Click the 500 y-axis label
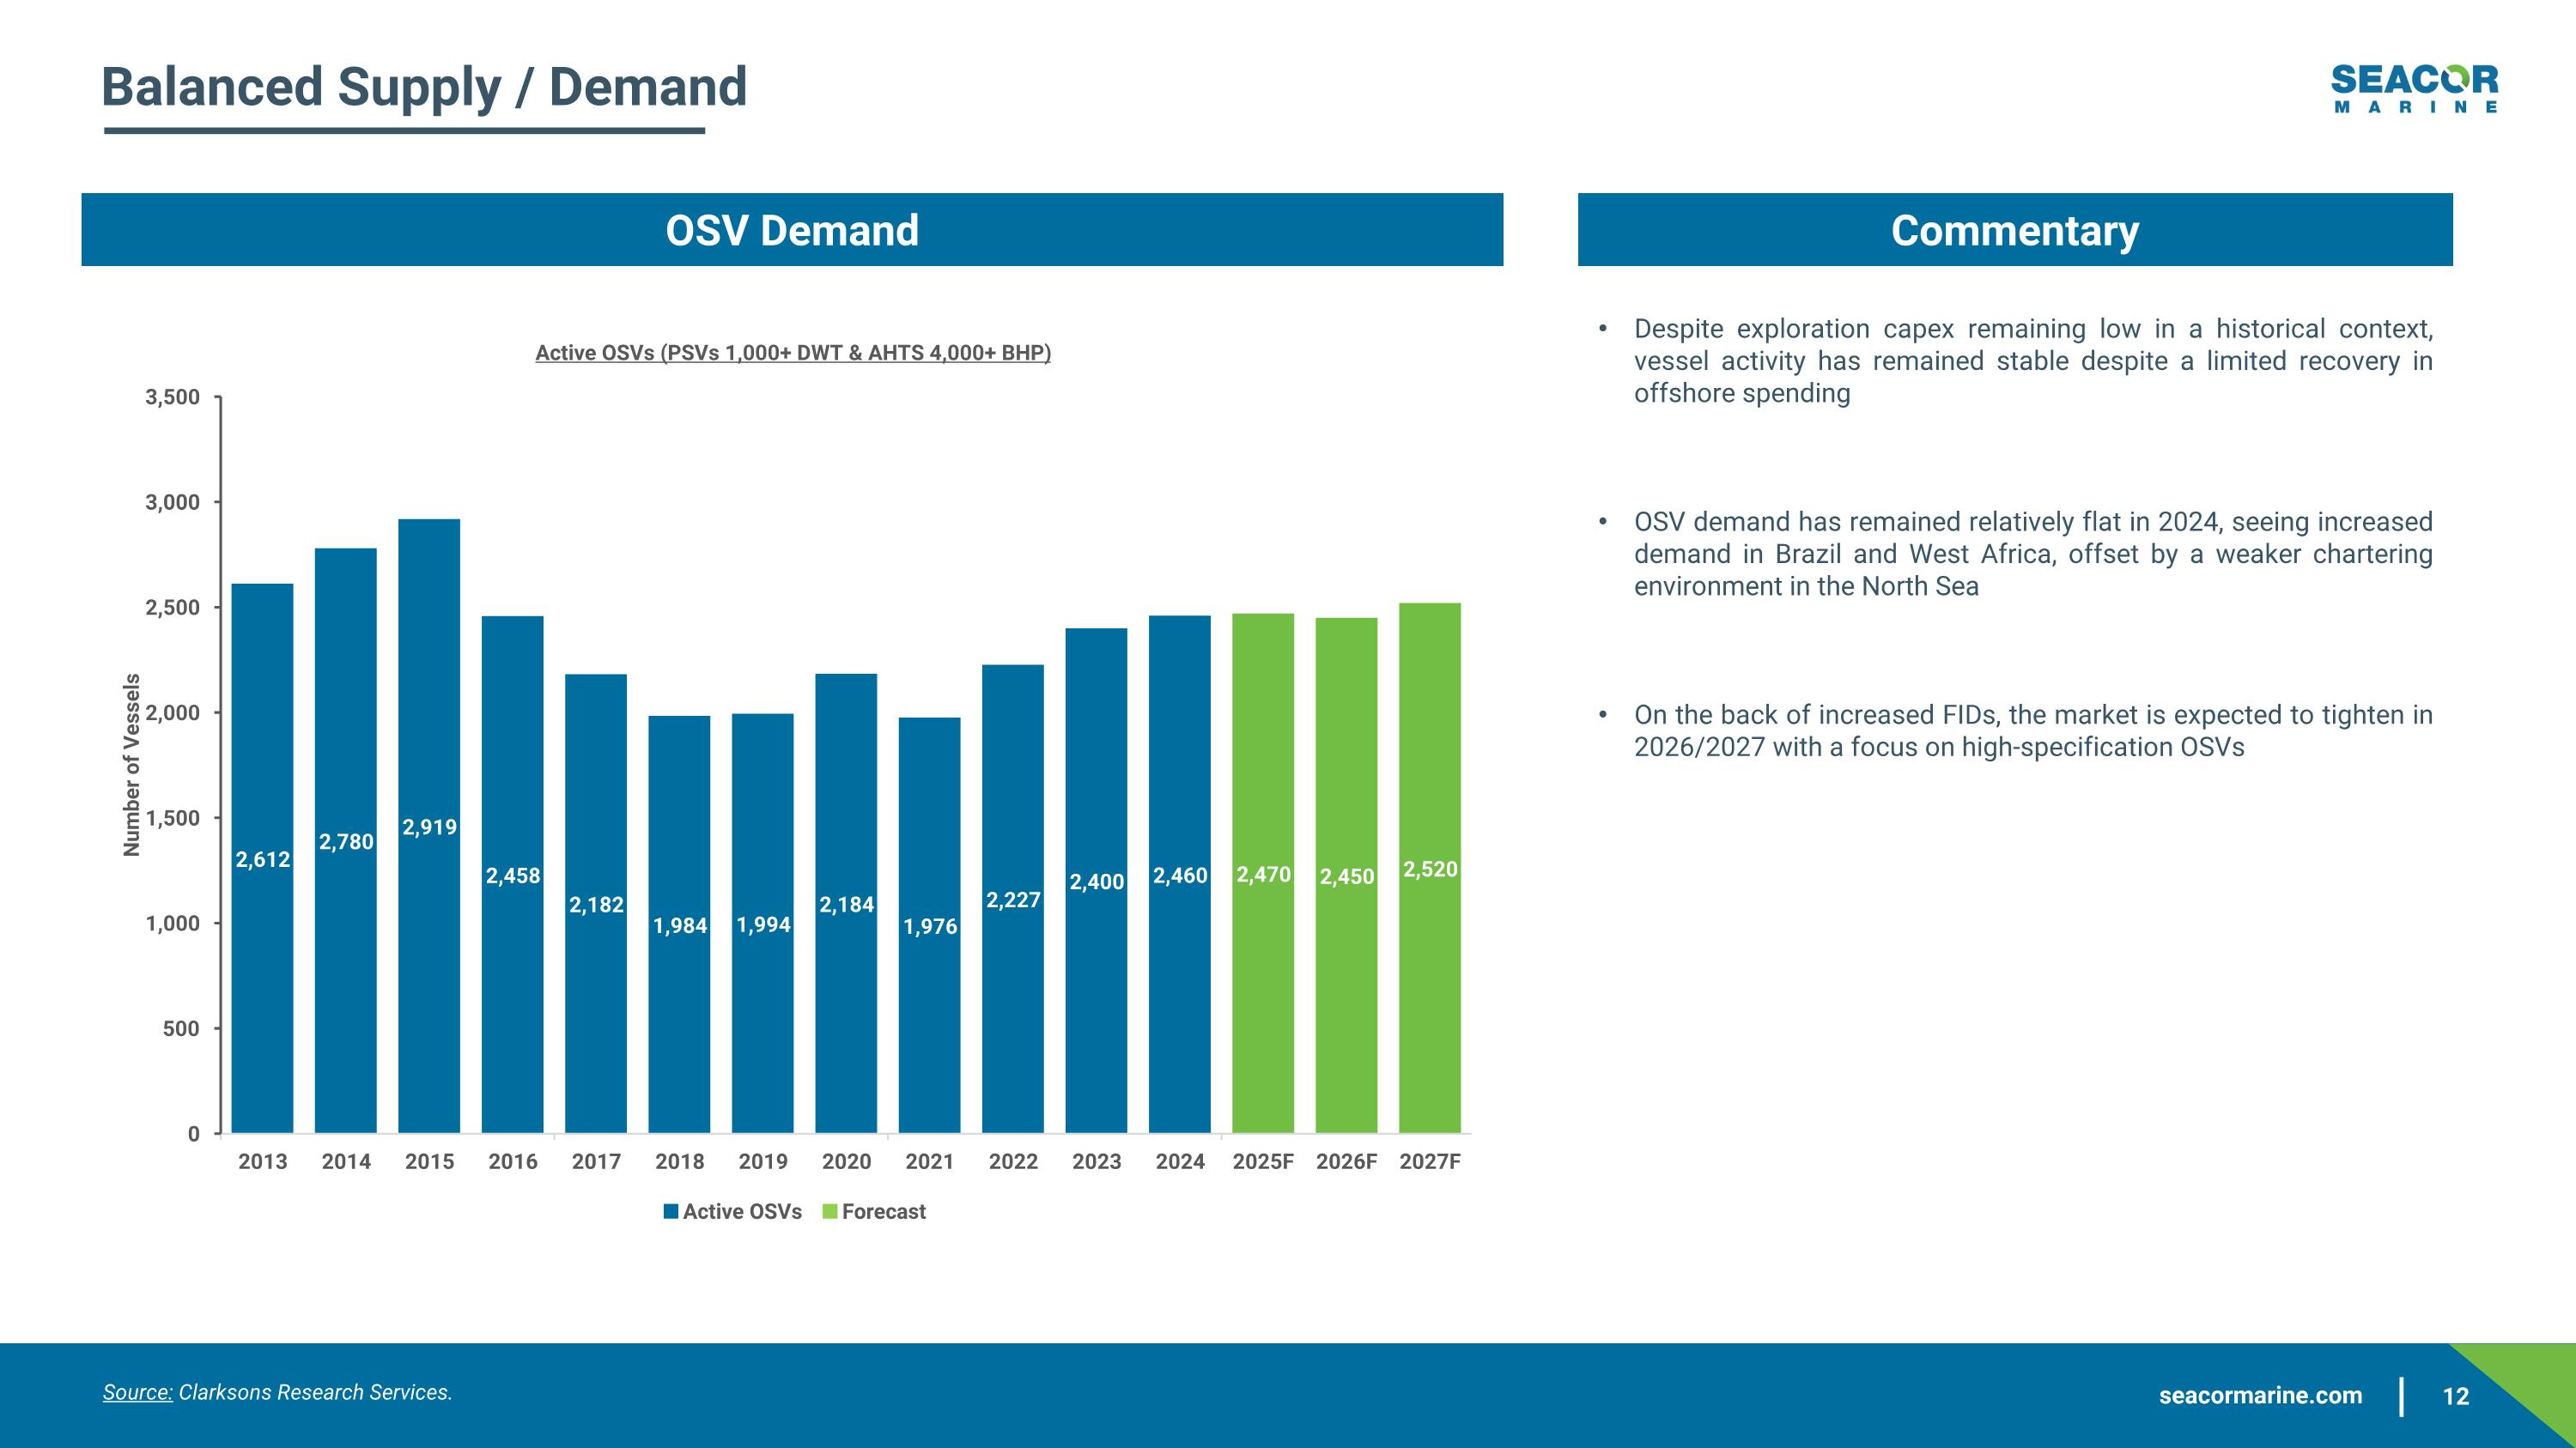2576x1448 pixels. pos(181,1028)
